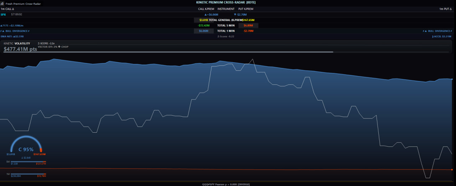Select the Z-Score: -0.22 readout

226,37
